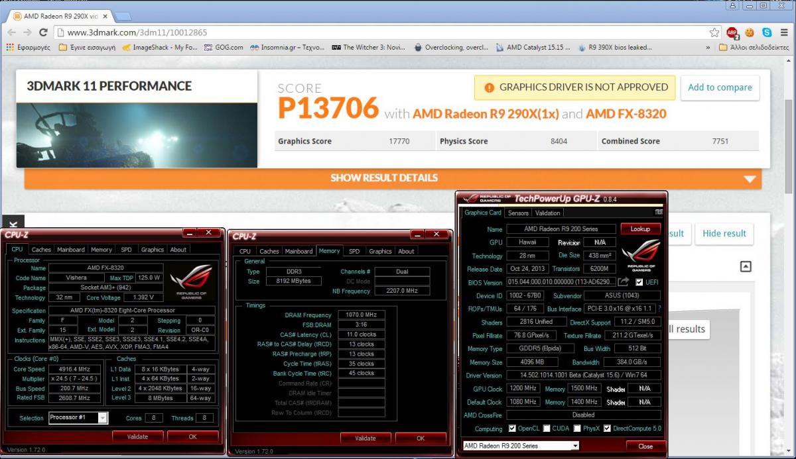Click the Chrome forward arrow
Viewport: 796px width, 459px height.
pyautogui.click(x=28, y=32)
